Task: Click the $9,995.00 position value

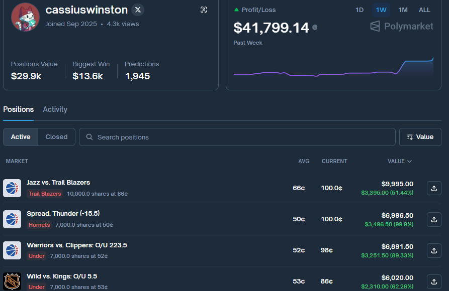Action: click(x=397, y=184)
